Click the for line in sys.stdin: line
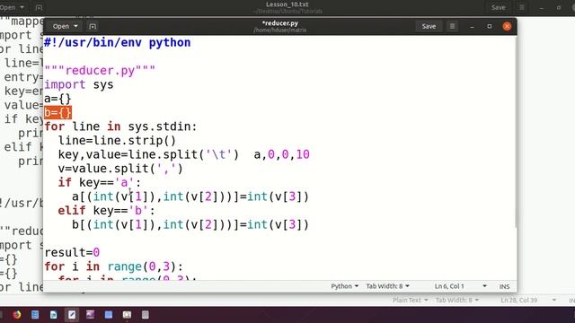The height and width of the screenshot is (323, 575). (120, 127)
